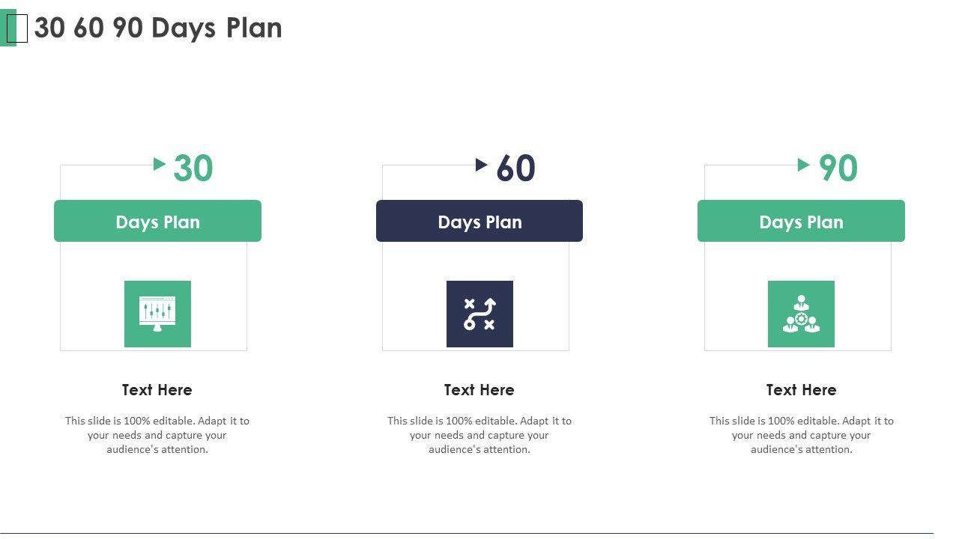Select the large number 60
959x539 pixels.
coord(515,168)
